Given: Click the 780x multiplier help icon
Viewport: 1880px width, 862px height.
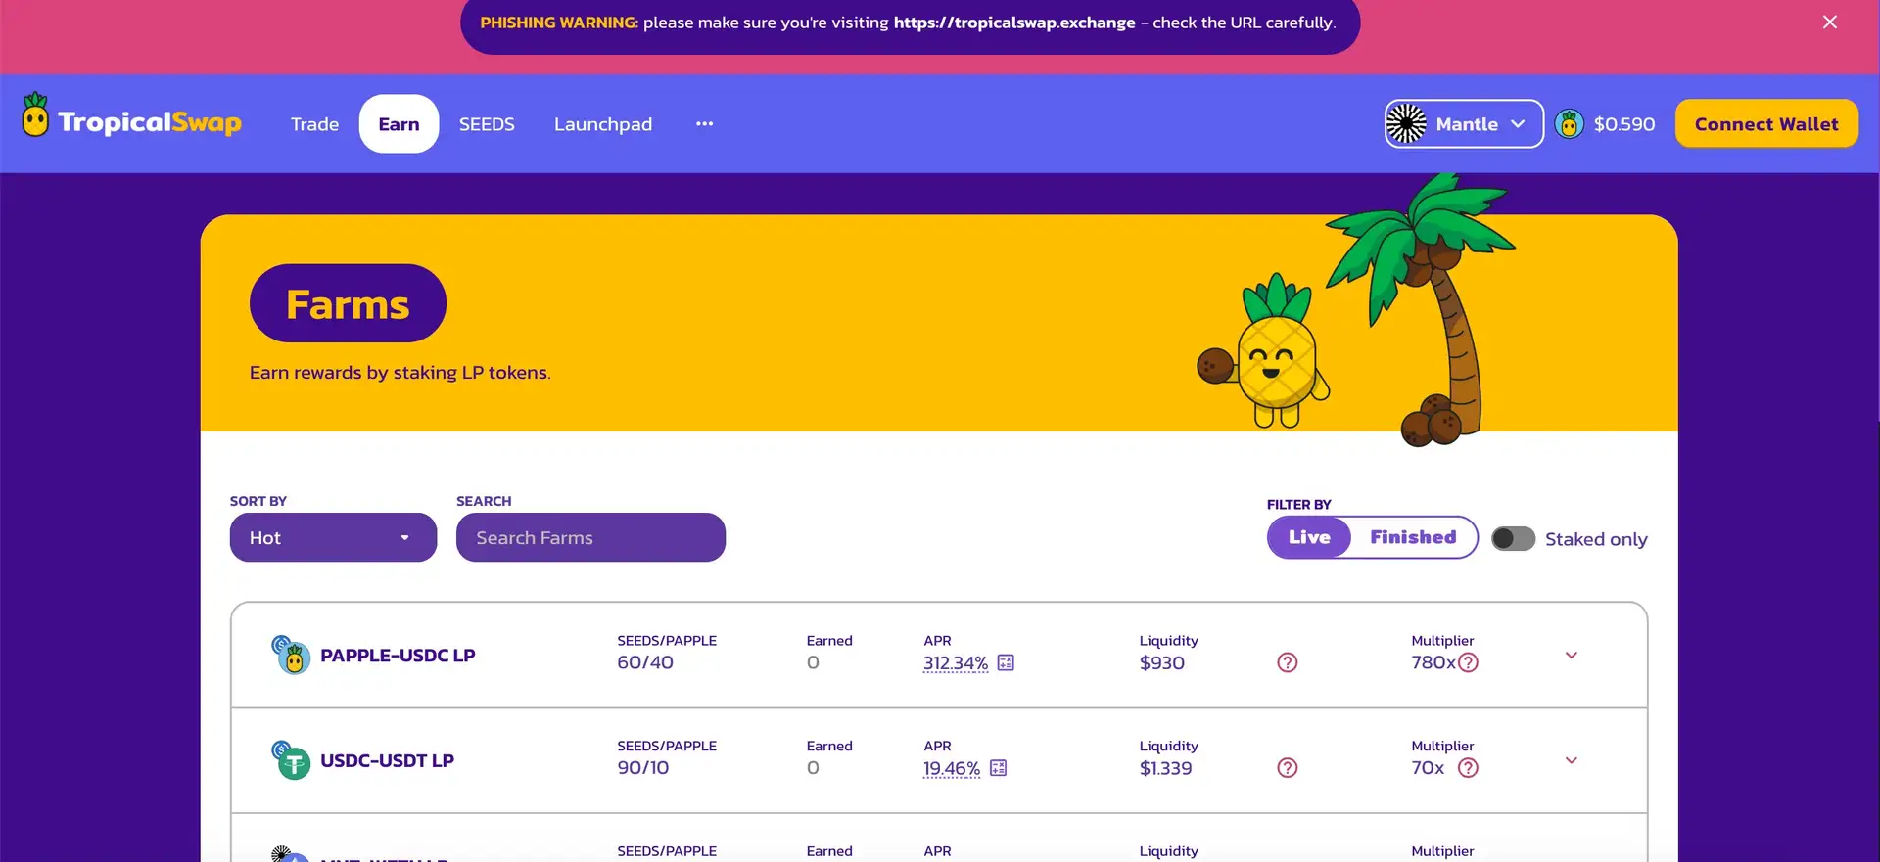Looking at the screenshot, I should pyautogui.click(x=1468, y=663).
